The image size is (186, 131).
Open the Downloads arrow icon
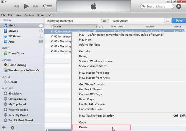point(179,6)
